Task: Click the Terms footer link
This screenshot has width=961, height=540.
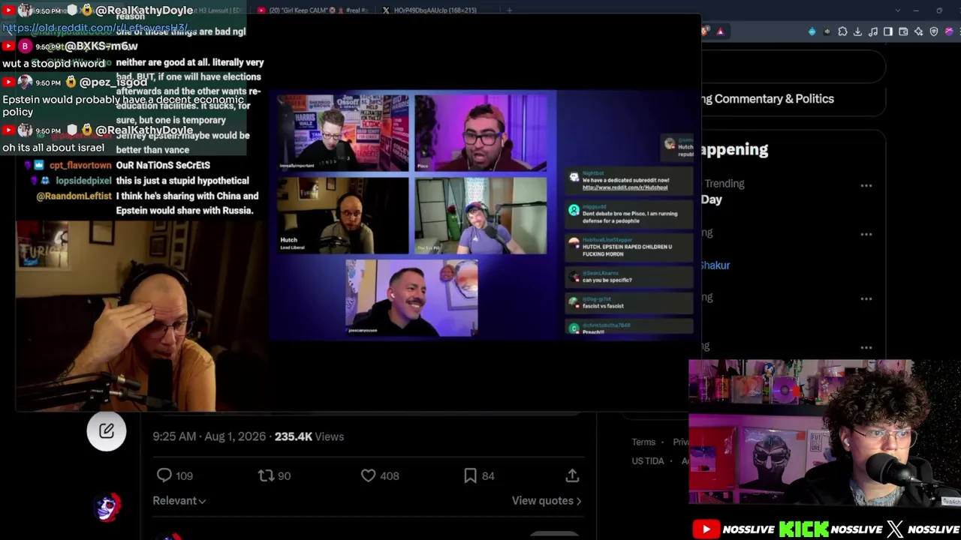Action: pyautogui.click(x=643, y=442)
